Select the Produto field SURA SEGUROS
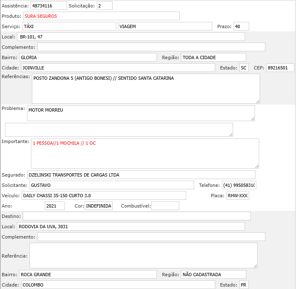Screen dimensions: 296x289 [x=101, y=16]
